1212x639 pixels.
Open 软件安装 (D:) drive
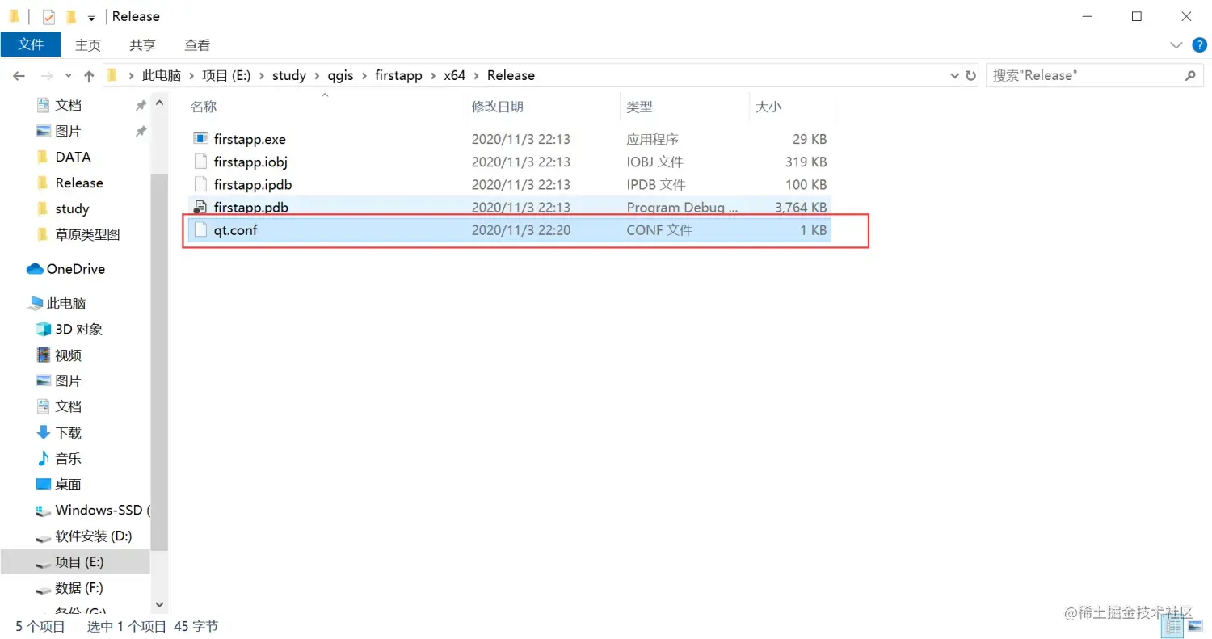click(x=93, y=536)
